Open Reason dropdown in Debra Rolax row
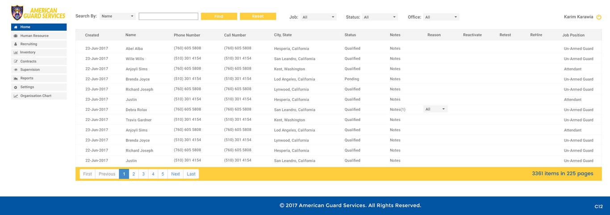Viewport: 610px width, 215px height. pos(435,109)
